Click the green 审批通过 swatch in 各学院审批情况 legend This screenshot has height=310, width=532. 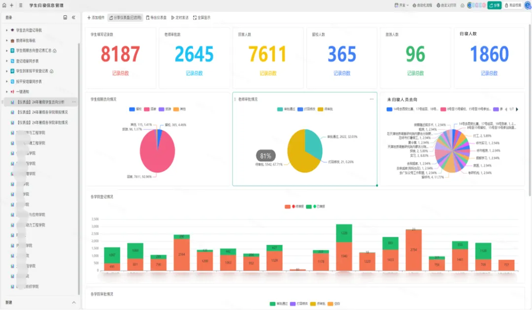(x=272, y=304)
